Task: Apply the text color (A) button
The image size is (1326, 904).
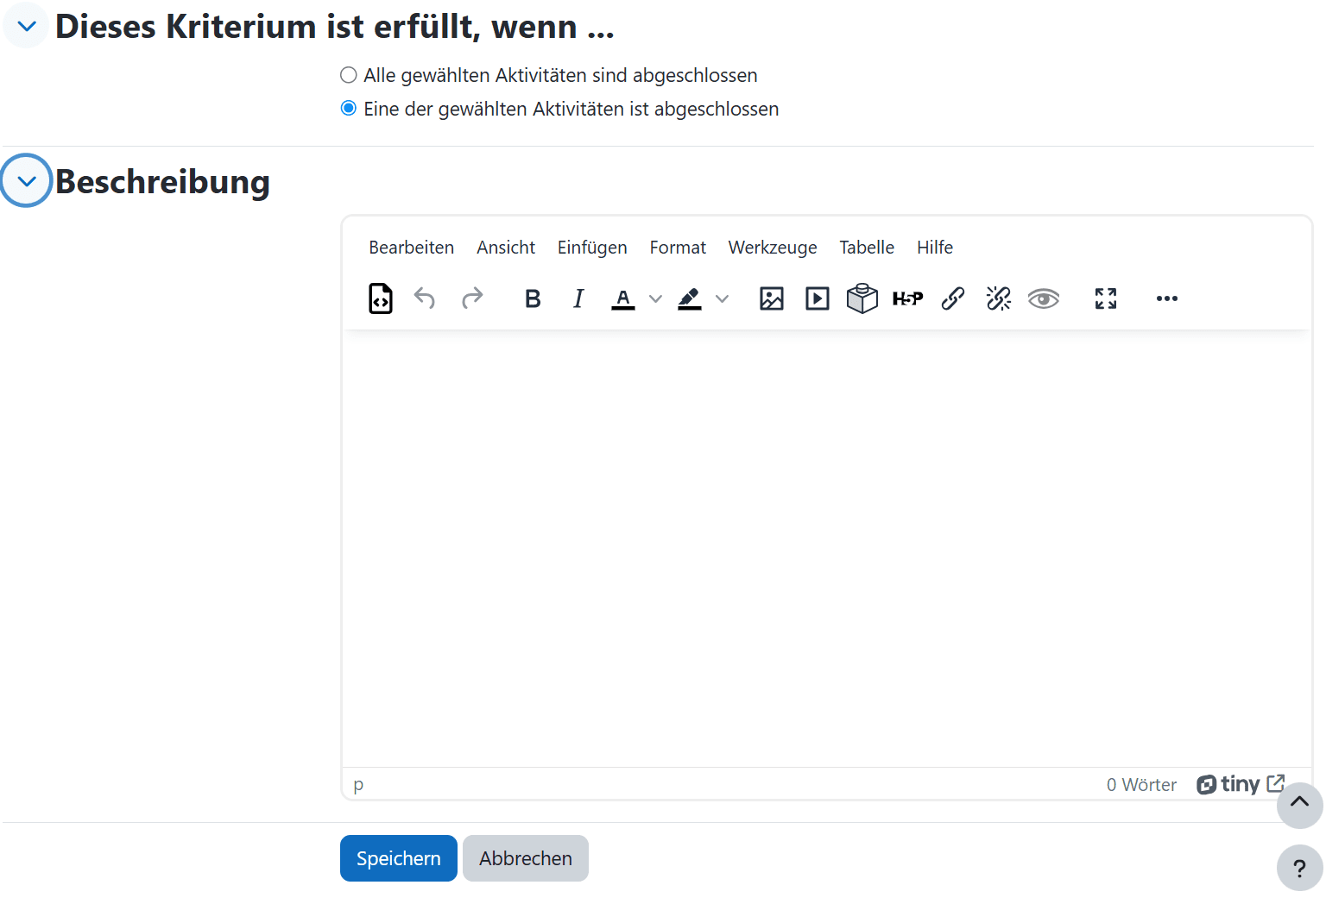Action: (x=623, y=298)
